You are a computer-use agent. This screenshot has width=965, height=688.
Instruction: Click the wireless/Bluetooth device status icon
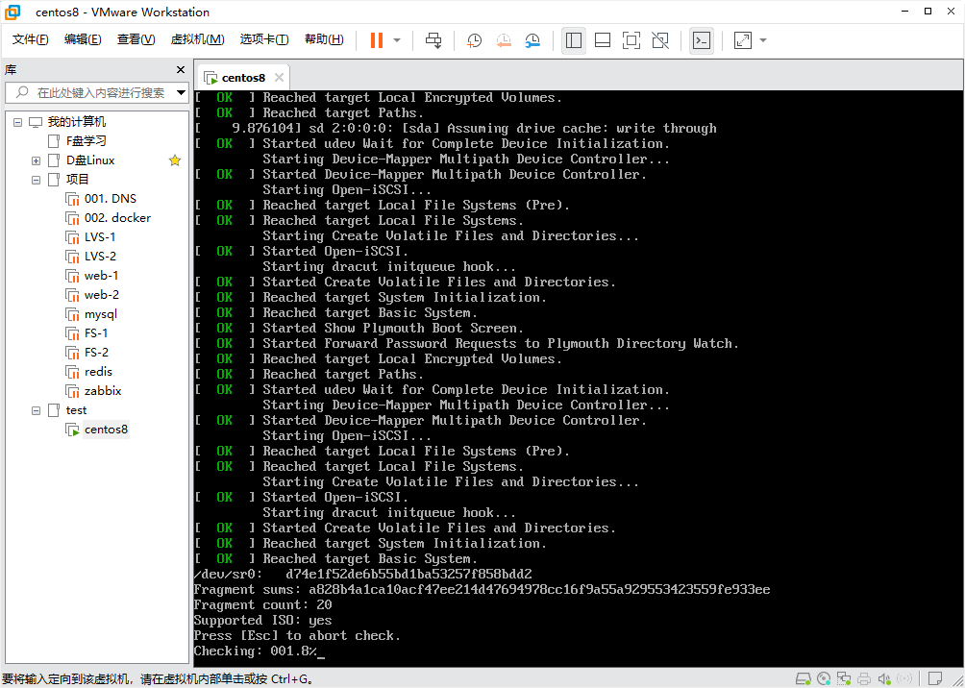pyautogui.click(x=904, y=678)
